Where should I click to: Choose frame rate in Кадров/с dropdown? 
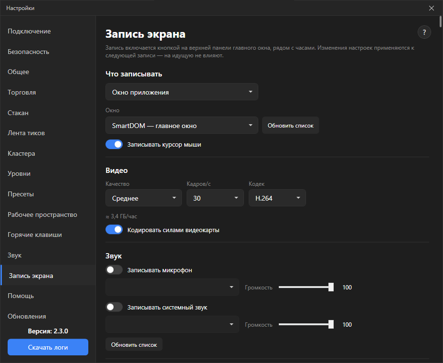click(x=215, y=198)
